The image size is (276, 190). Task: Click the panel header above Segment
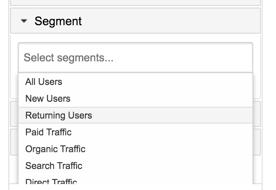135,2
